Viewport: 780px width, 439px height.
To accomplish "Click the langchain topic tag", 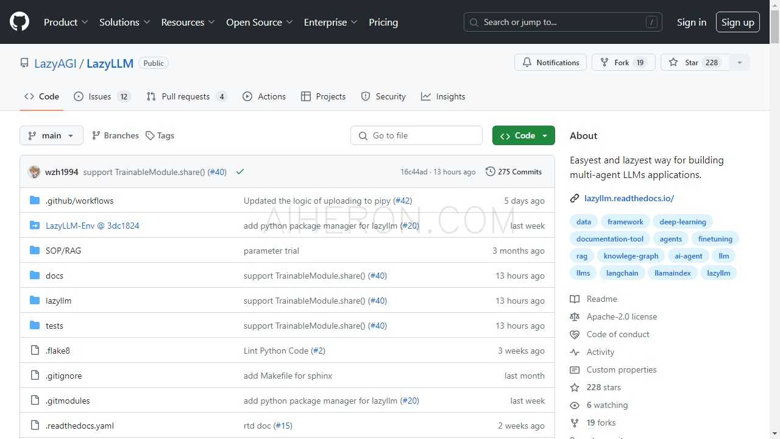I will [x=622, y=273].
